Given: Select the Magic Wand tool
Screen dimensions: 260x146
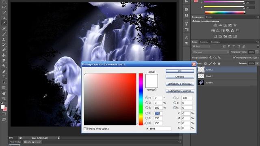Looking at the screenshot, I should [4, 13].
